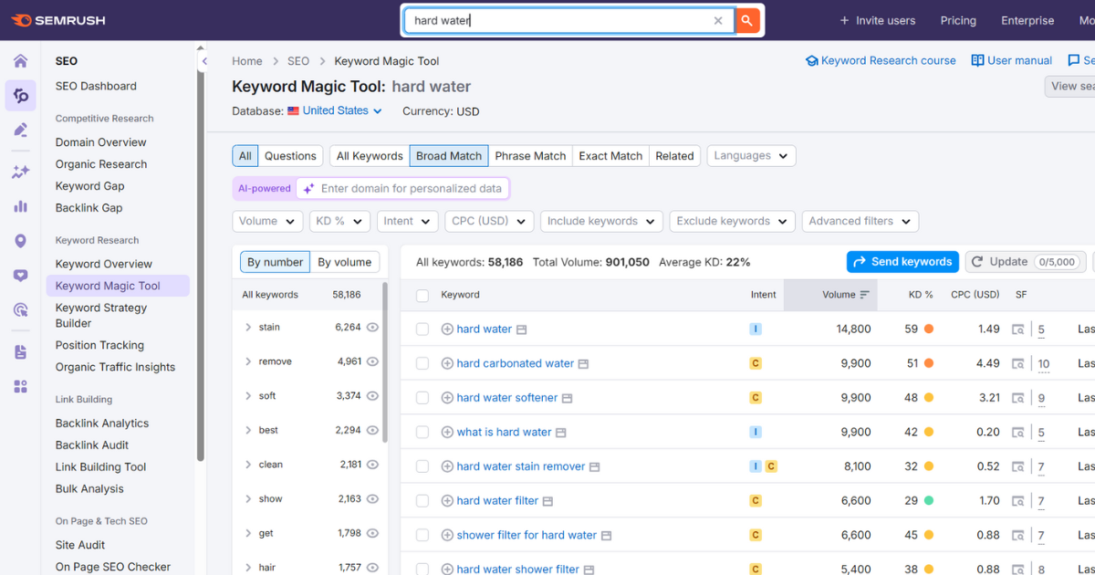1095x575 pixels.
Task: Select the All Keywords tab
Action: coord(370,156)
